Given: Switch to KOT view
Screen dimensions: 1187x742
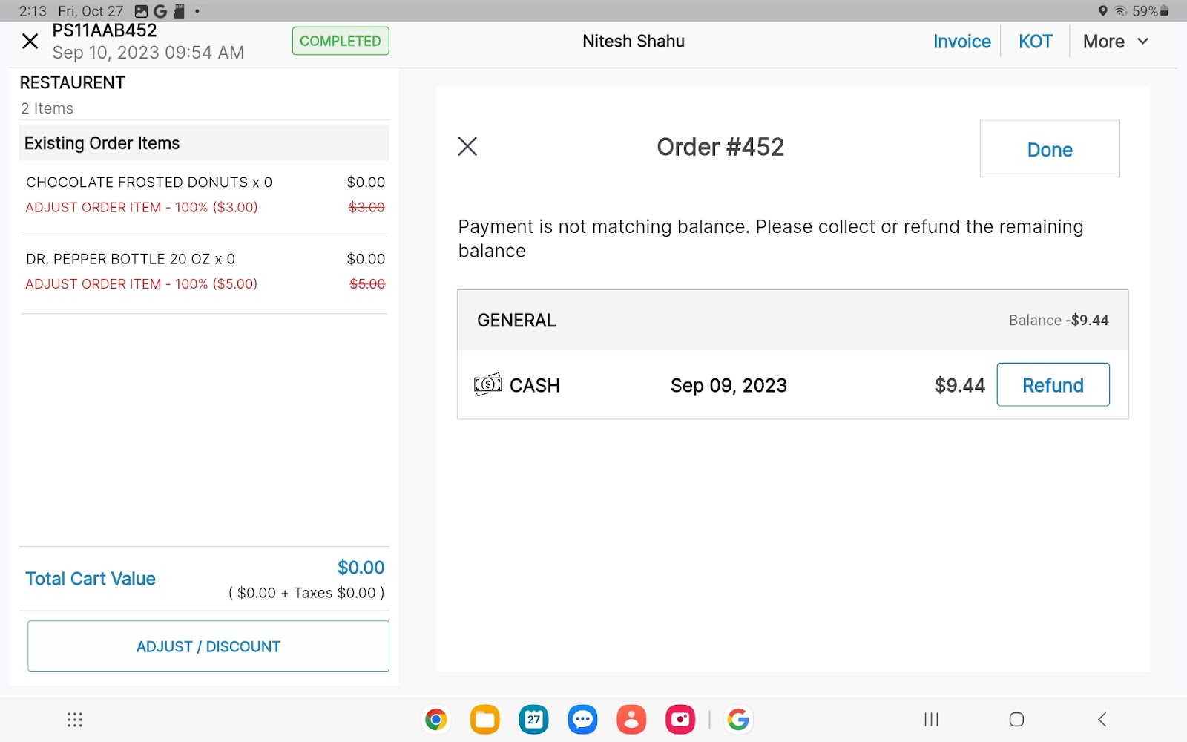Looking at the screenshot, I should [1035, 42].
